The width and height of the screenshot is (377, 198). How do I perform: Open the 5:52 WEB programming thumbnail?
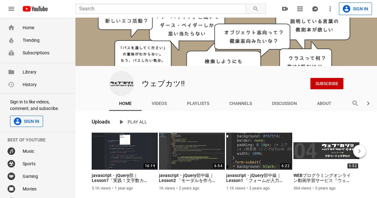(326, 151)
